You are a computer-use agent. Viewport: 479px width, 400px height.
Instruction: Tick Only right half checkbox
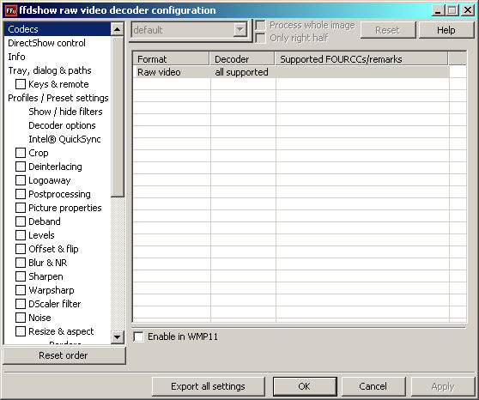(260, 38)
